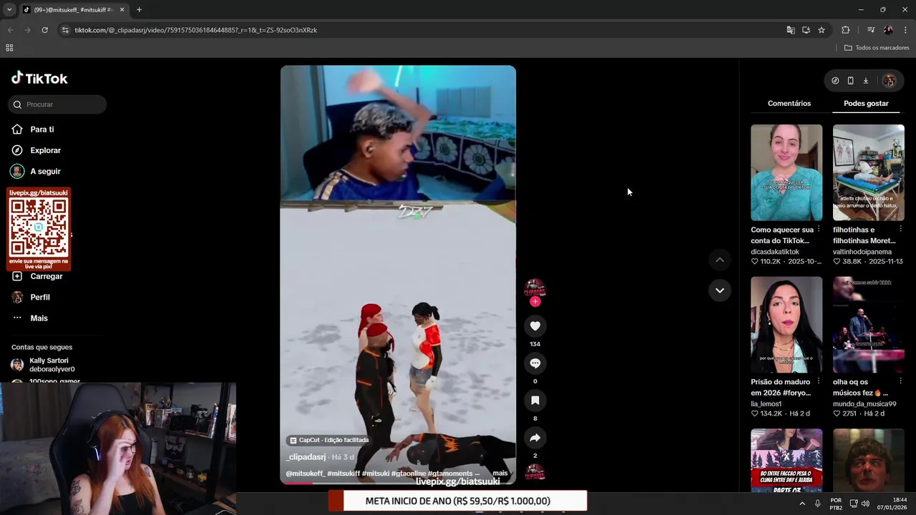916x515 pixels.
Task: Bookmark this page with the star icon
Action: click(822, 30)
